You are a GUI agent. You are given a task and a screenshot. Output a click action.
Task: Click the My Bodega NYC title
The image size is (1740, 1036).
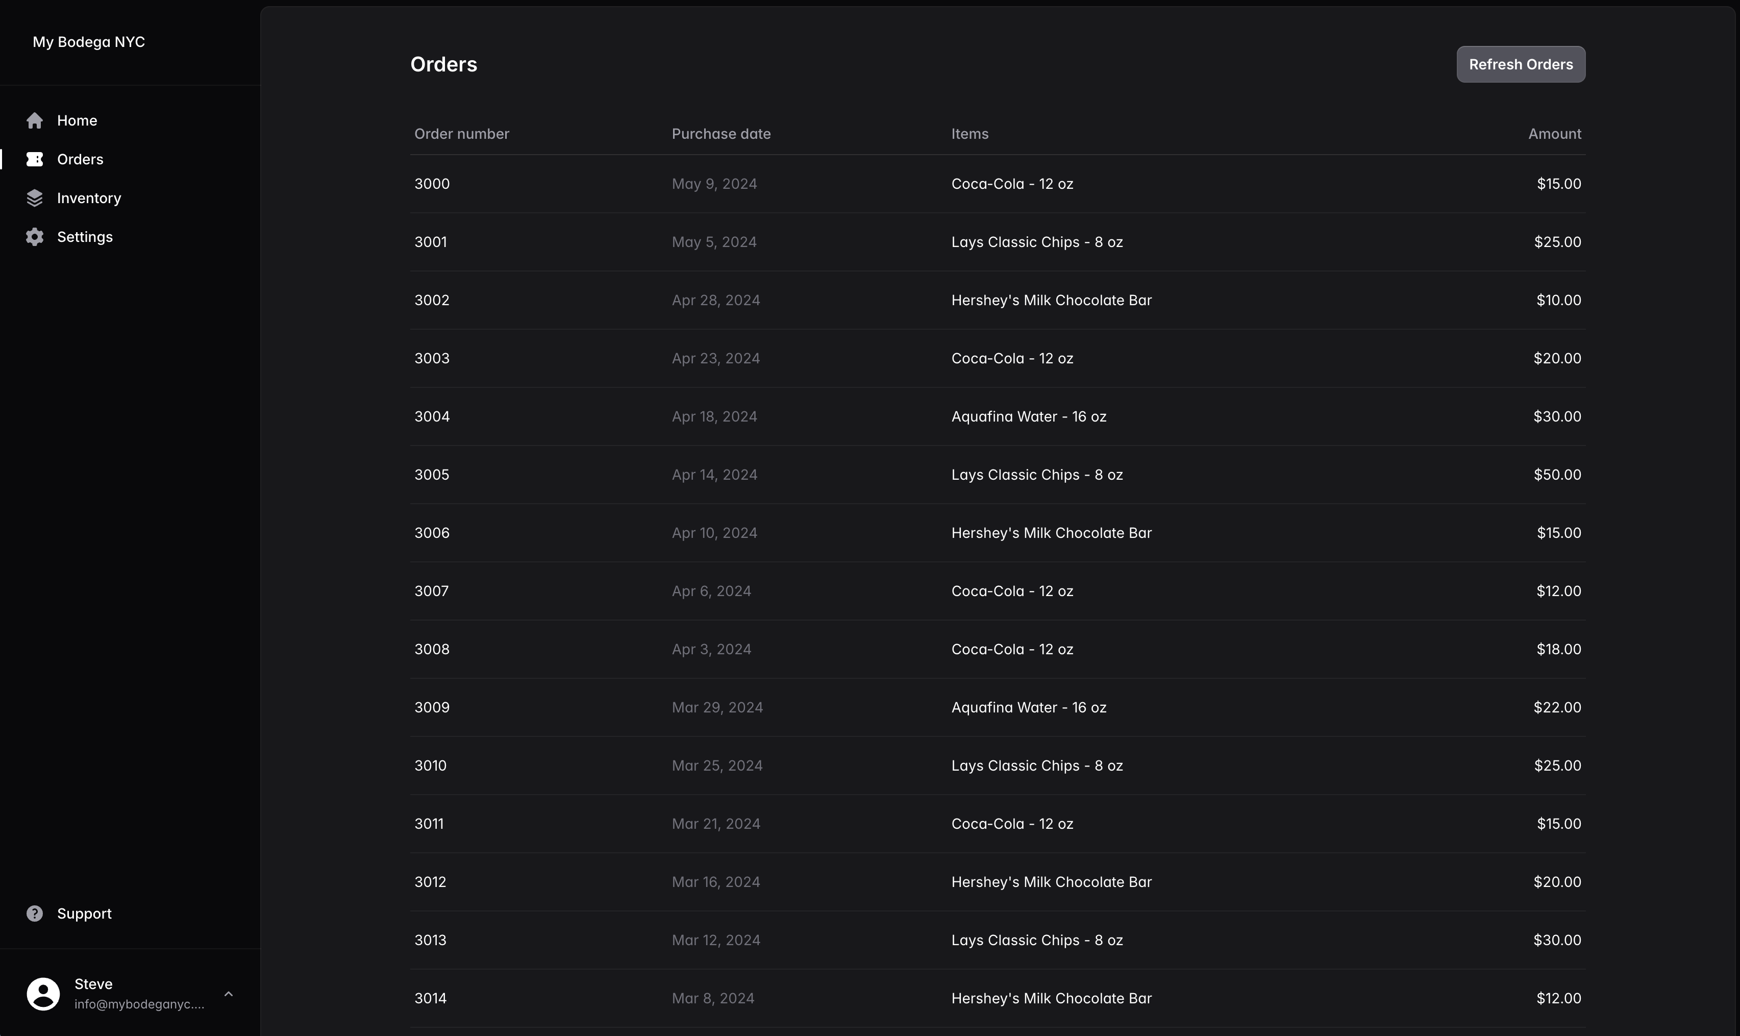[x=89, y=42]
